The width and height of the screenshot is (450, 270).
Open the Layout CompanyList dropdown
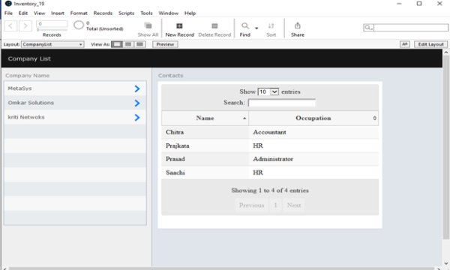52,44
